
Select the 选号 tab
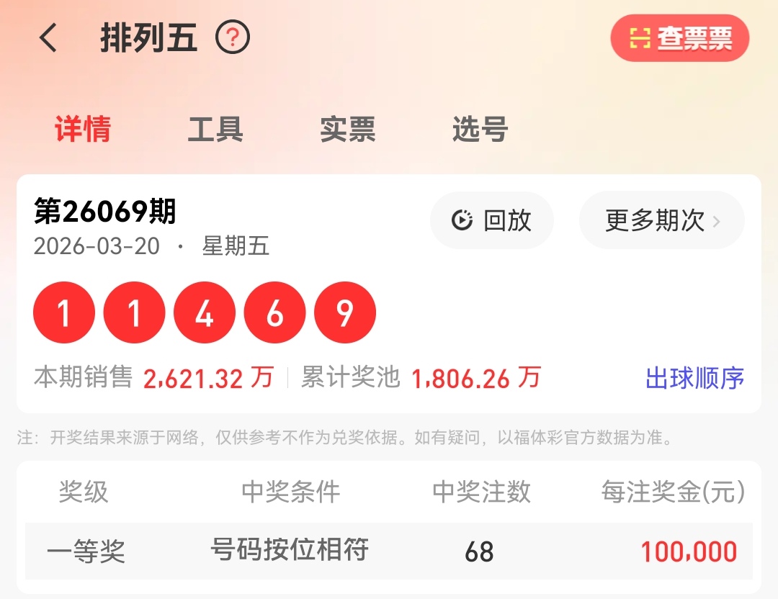tap(480, 129)
